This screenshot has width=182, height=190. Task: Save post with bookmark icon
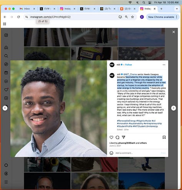tap(164, 137)
